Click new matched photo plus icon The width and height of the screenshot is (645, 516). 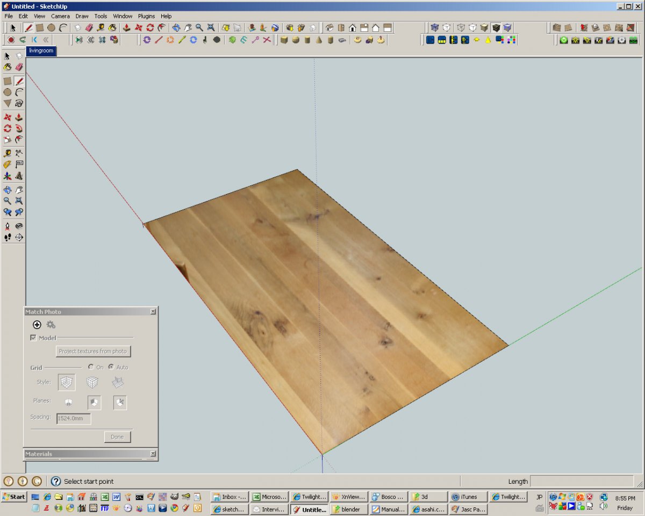pos(37,325)
